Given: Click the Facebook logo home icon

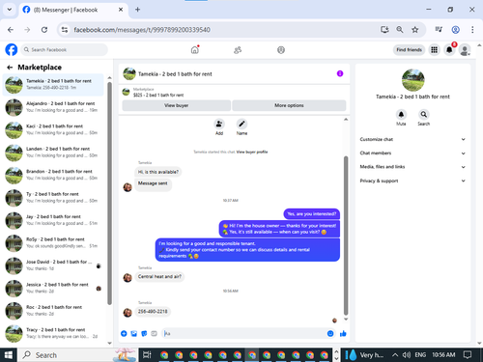Looking at the screenshot, I should click(x=12, y=50).
